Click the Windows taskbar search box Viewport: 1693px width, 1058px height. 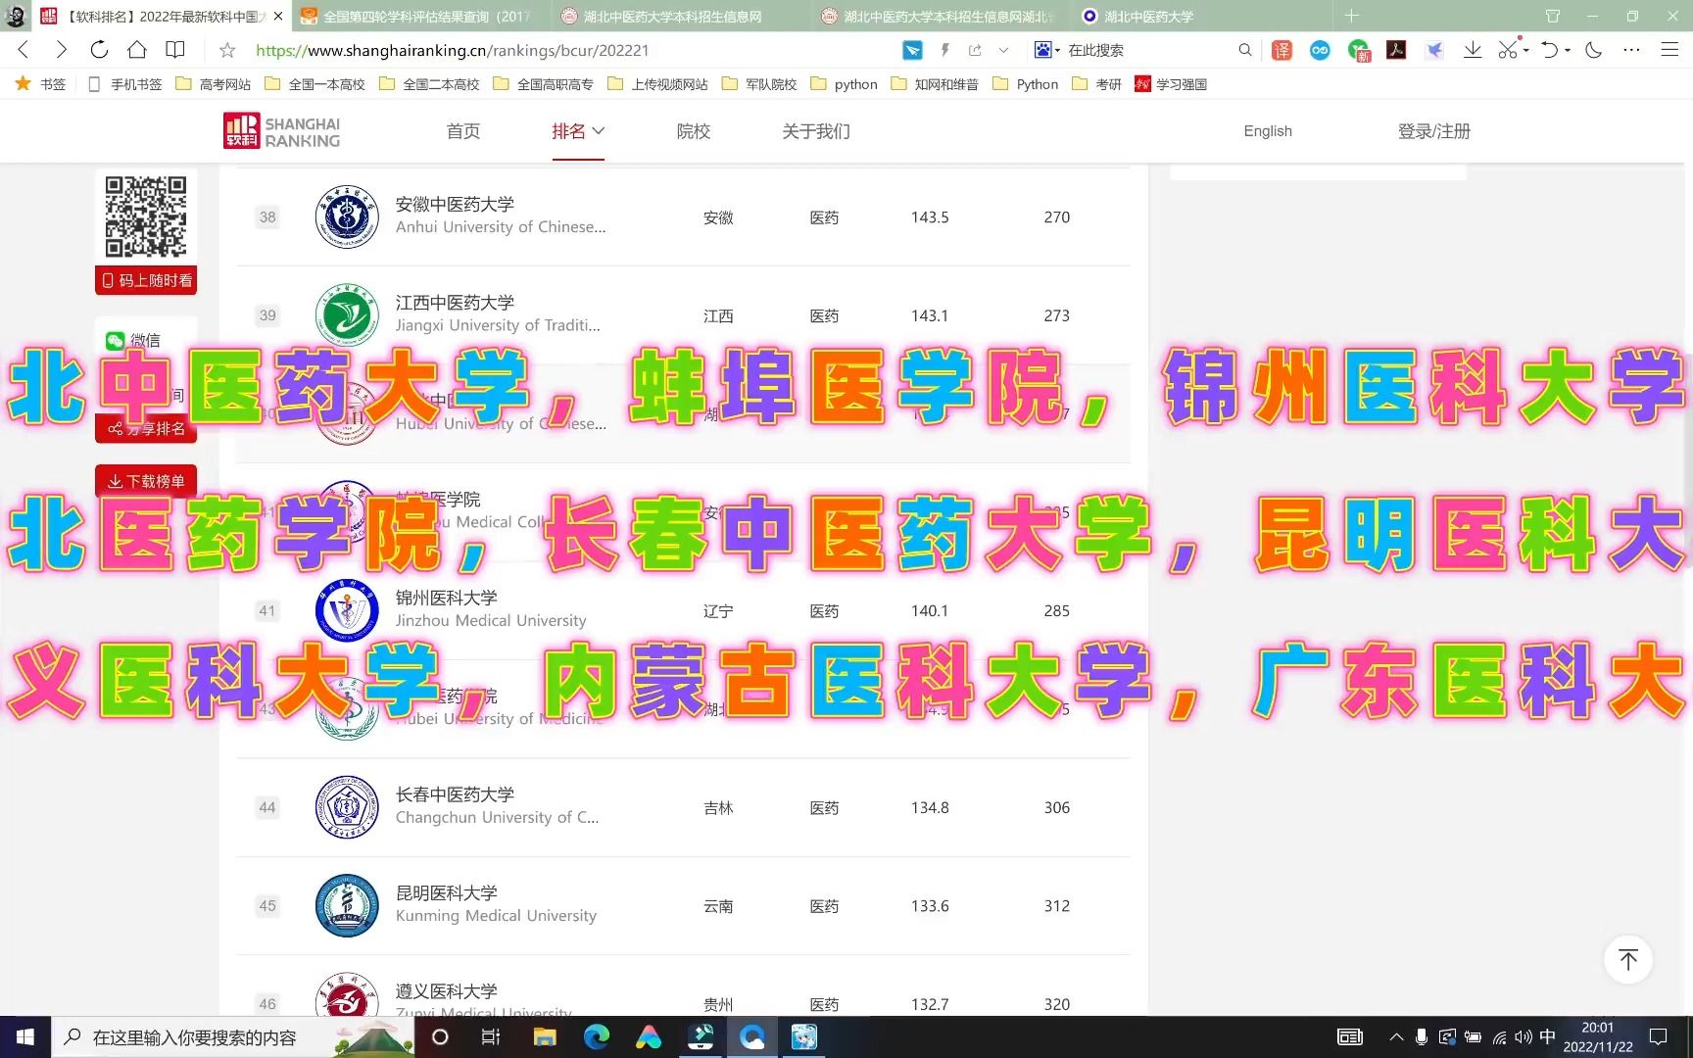coord(233,1036)
